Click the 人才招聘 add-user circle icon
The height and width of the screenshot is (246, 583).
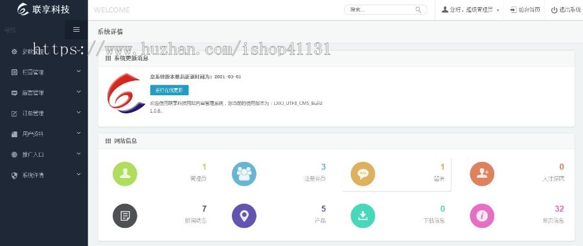[482, 174]
